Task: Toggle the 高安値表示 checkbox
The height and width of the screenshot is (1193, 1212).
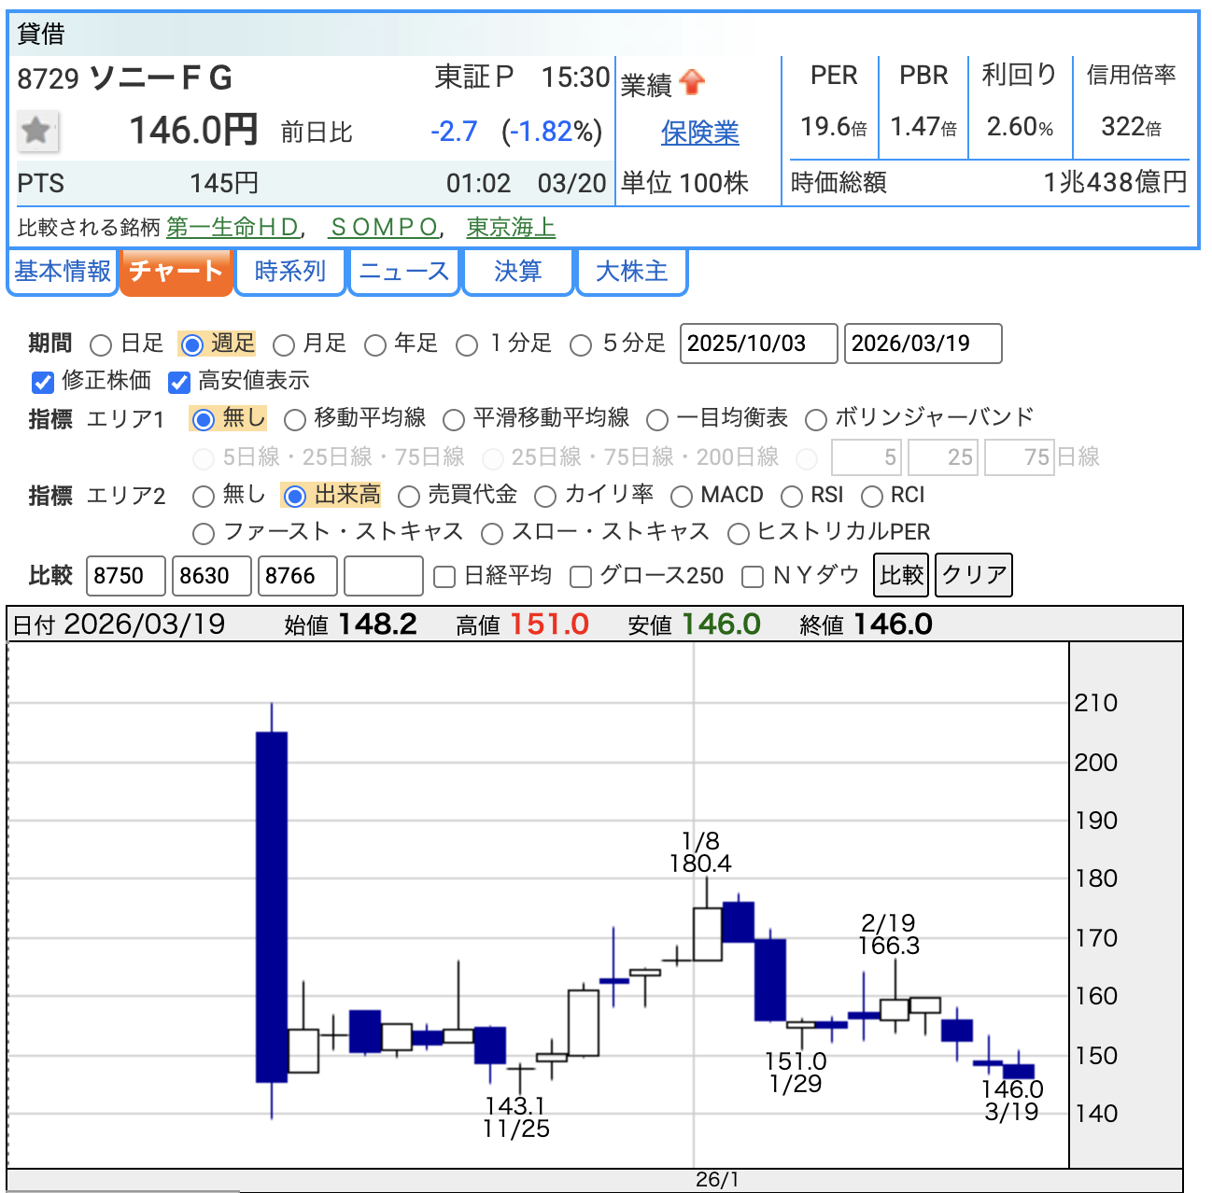Action: tap(179, 382)
